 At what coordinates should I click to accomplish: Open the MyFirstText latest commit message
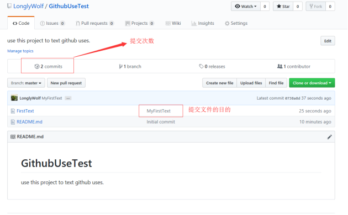tap(52, 98)
